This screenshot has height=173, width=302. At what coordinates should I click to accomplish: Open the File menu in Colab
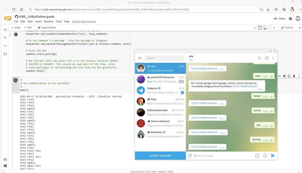point(16,22)
